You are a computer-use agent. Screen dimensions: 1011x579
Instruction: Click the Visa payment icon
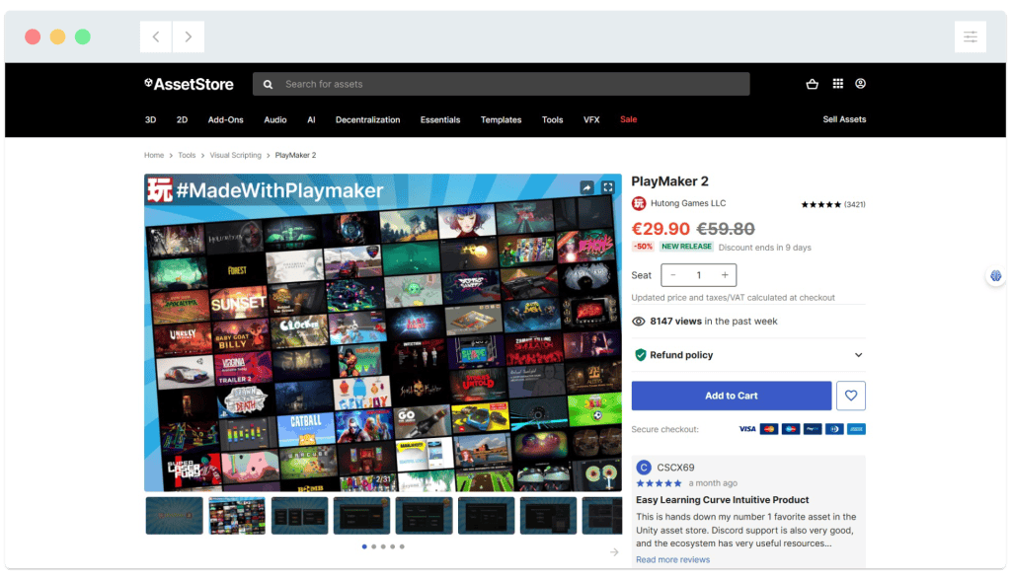coord(746,429)
